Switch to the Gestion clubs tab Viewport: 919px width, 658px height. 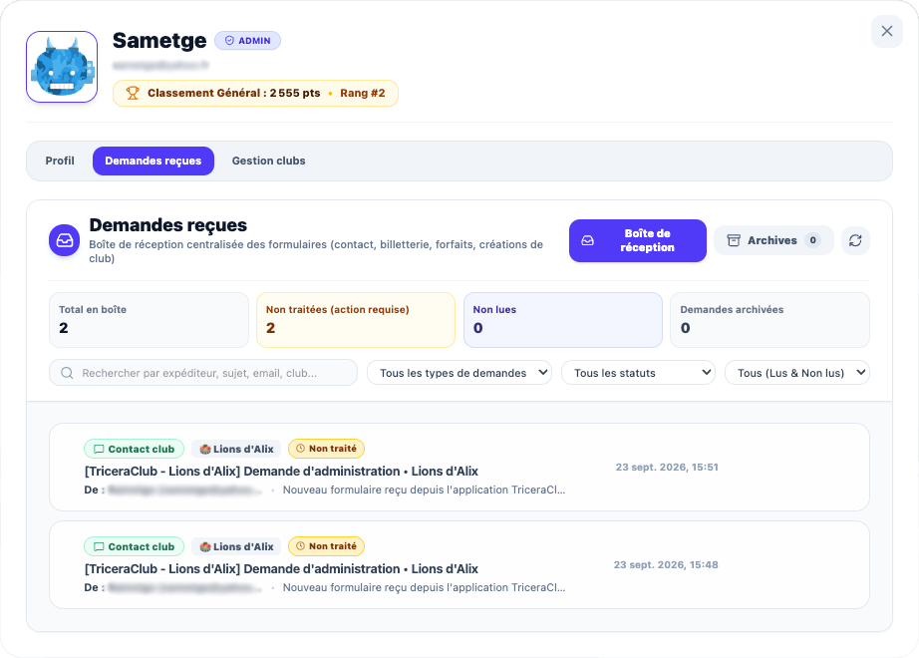pos(268,161)
